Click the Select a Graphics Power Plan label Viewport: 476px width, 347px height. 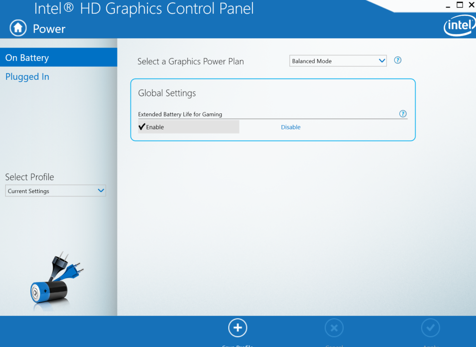(190, 61)
